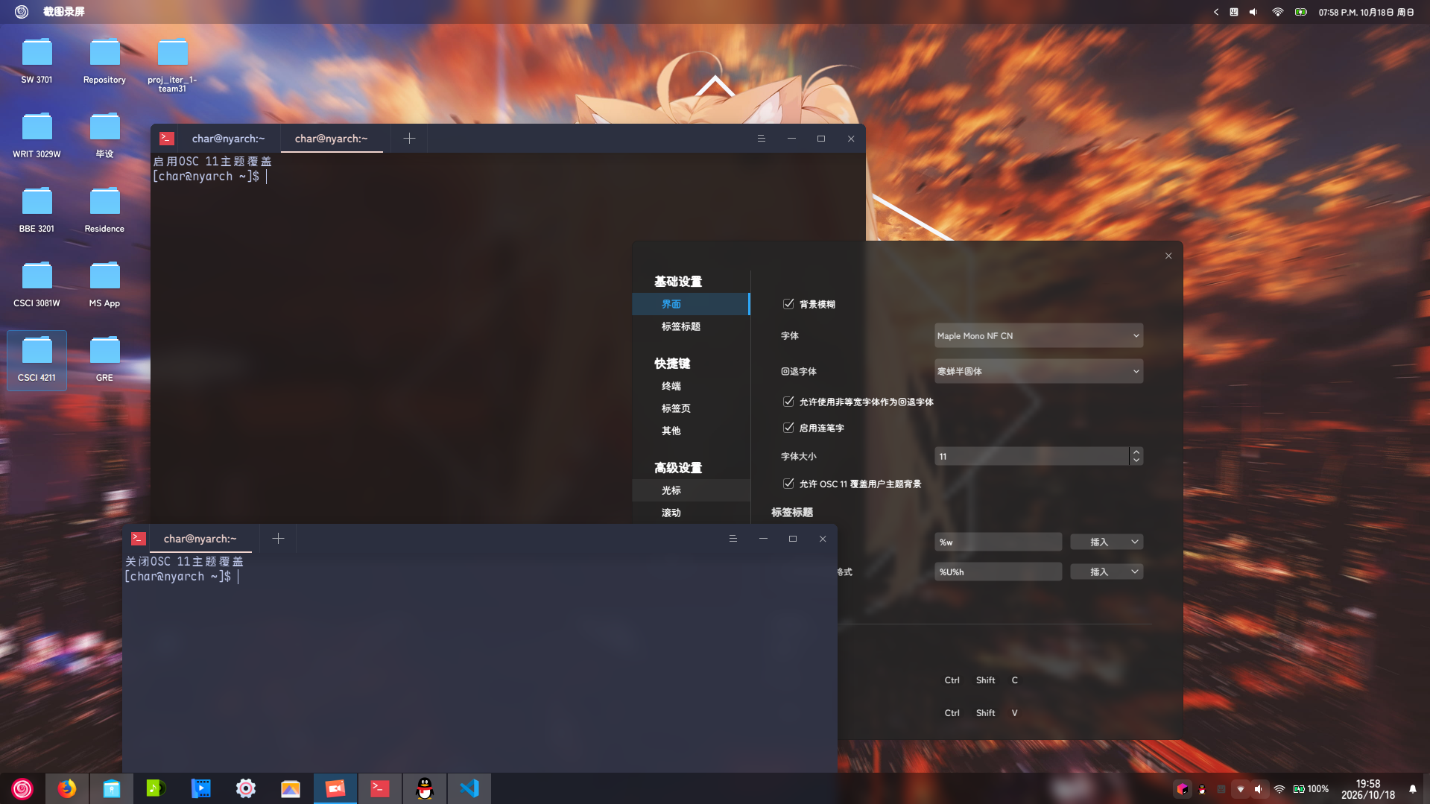Screen dimensions: 1430x804
Task: Open the 字体 Maple Mono NF CN dropdown
Action: [1038, 336]
